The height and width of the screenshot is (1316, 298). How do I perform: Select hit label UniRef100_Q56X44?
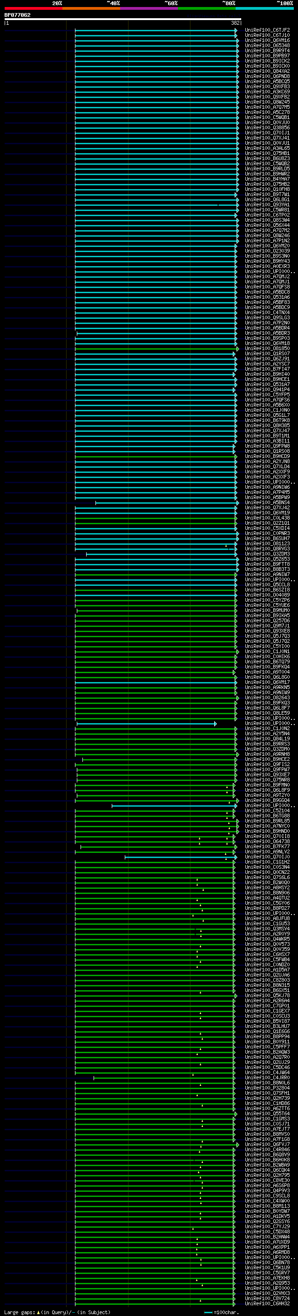267,225
